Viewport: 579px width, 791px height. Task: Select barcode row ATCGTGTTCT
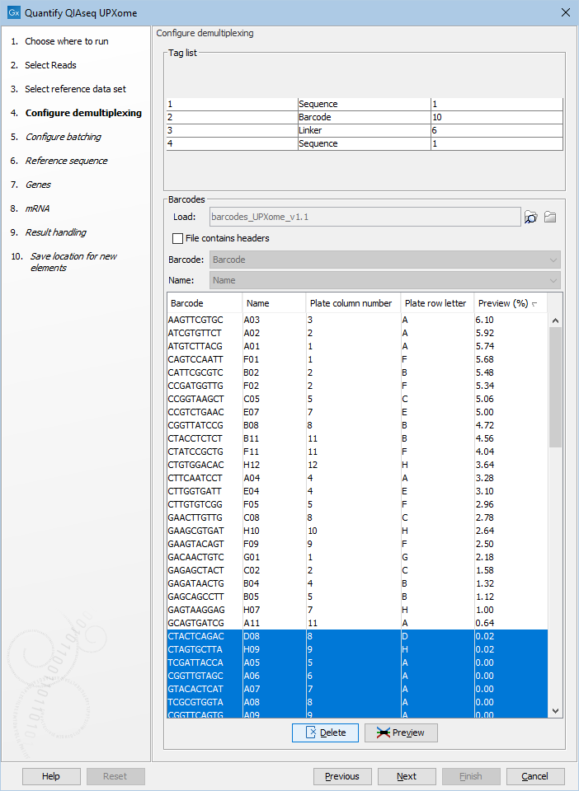[357, 334]
